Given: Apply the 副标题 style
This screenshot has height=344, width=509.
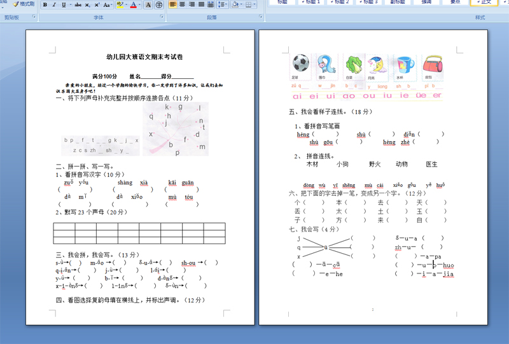Looking at the screenshot, I should 398,2.
